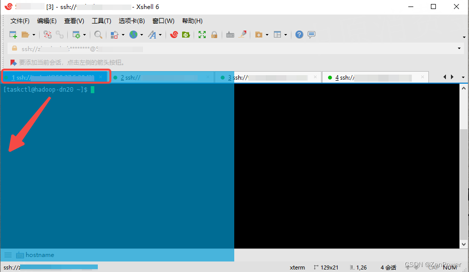Click the highlighter pen icon

243,35
